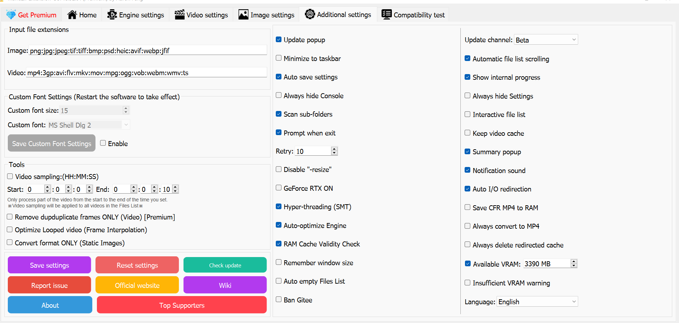679x323 pixels.
Task: Click the Retry value stepper arrows
Action: (334, 151)
